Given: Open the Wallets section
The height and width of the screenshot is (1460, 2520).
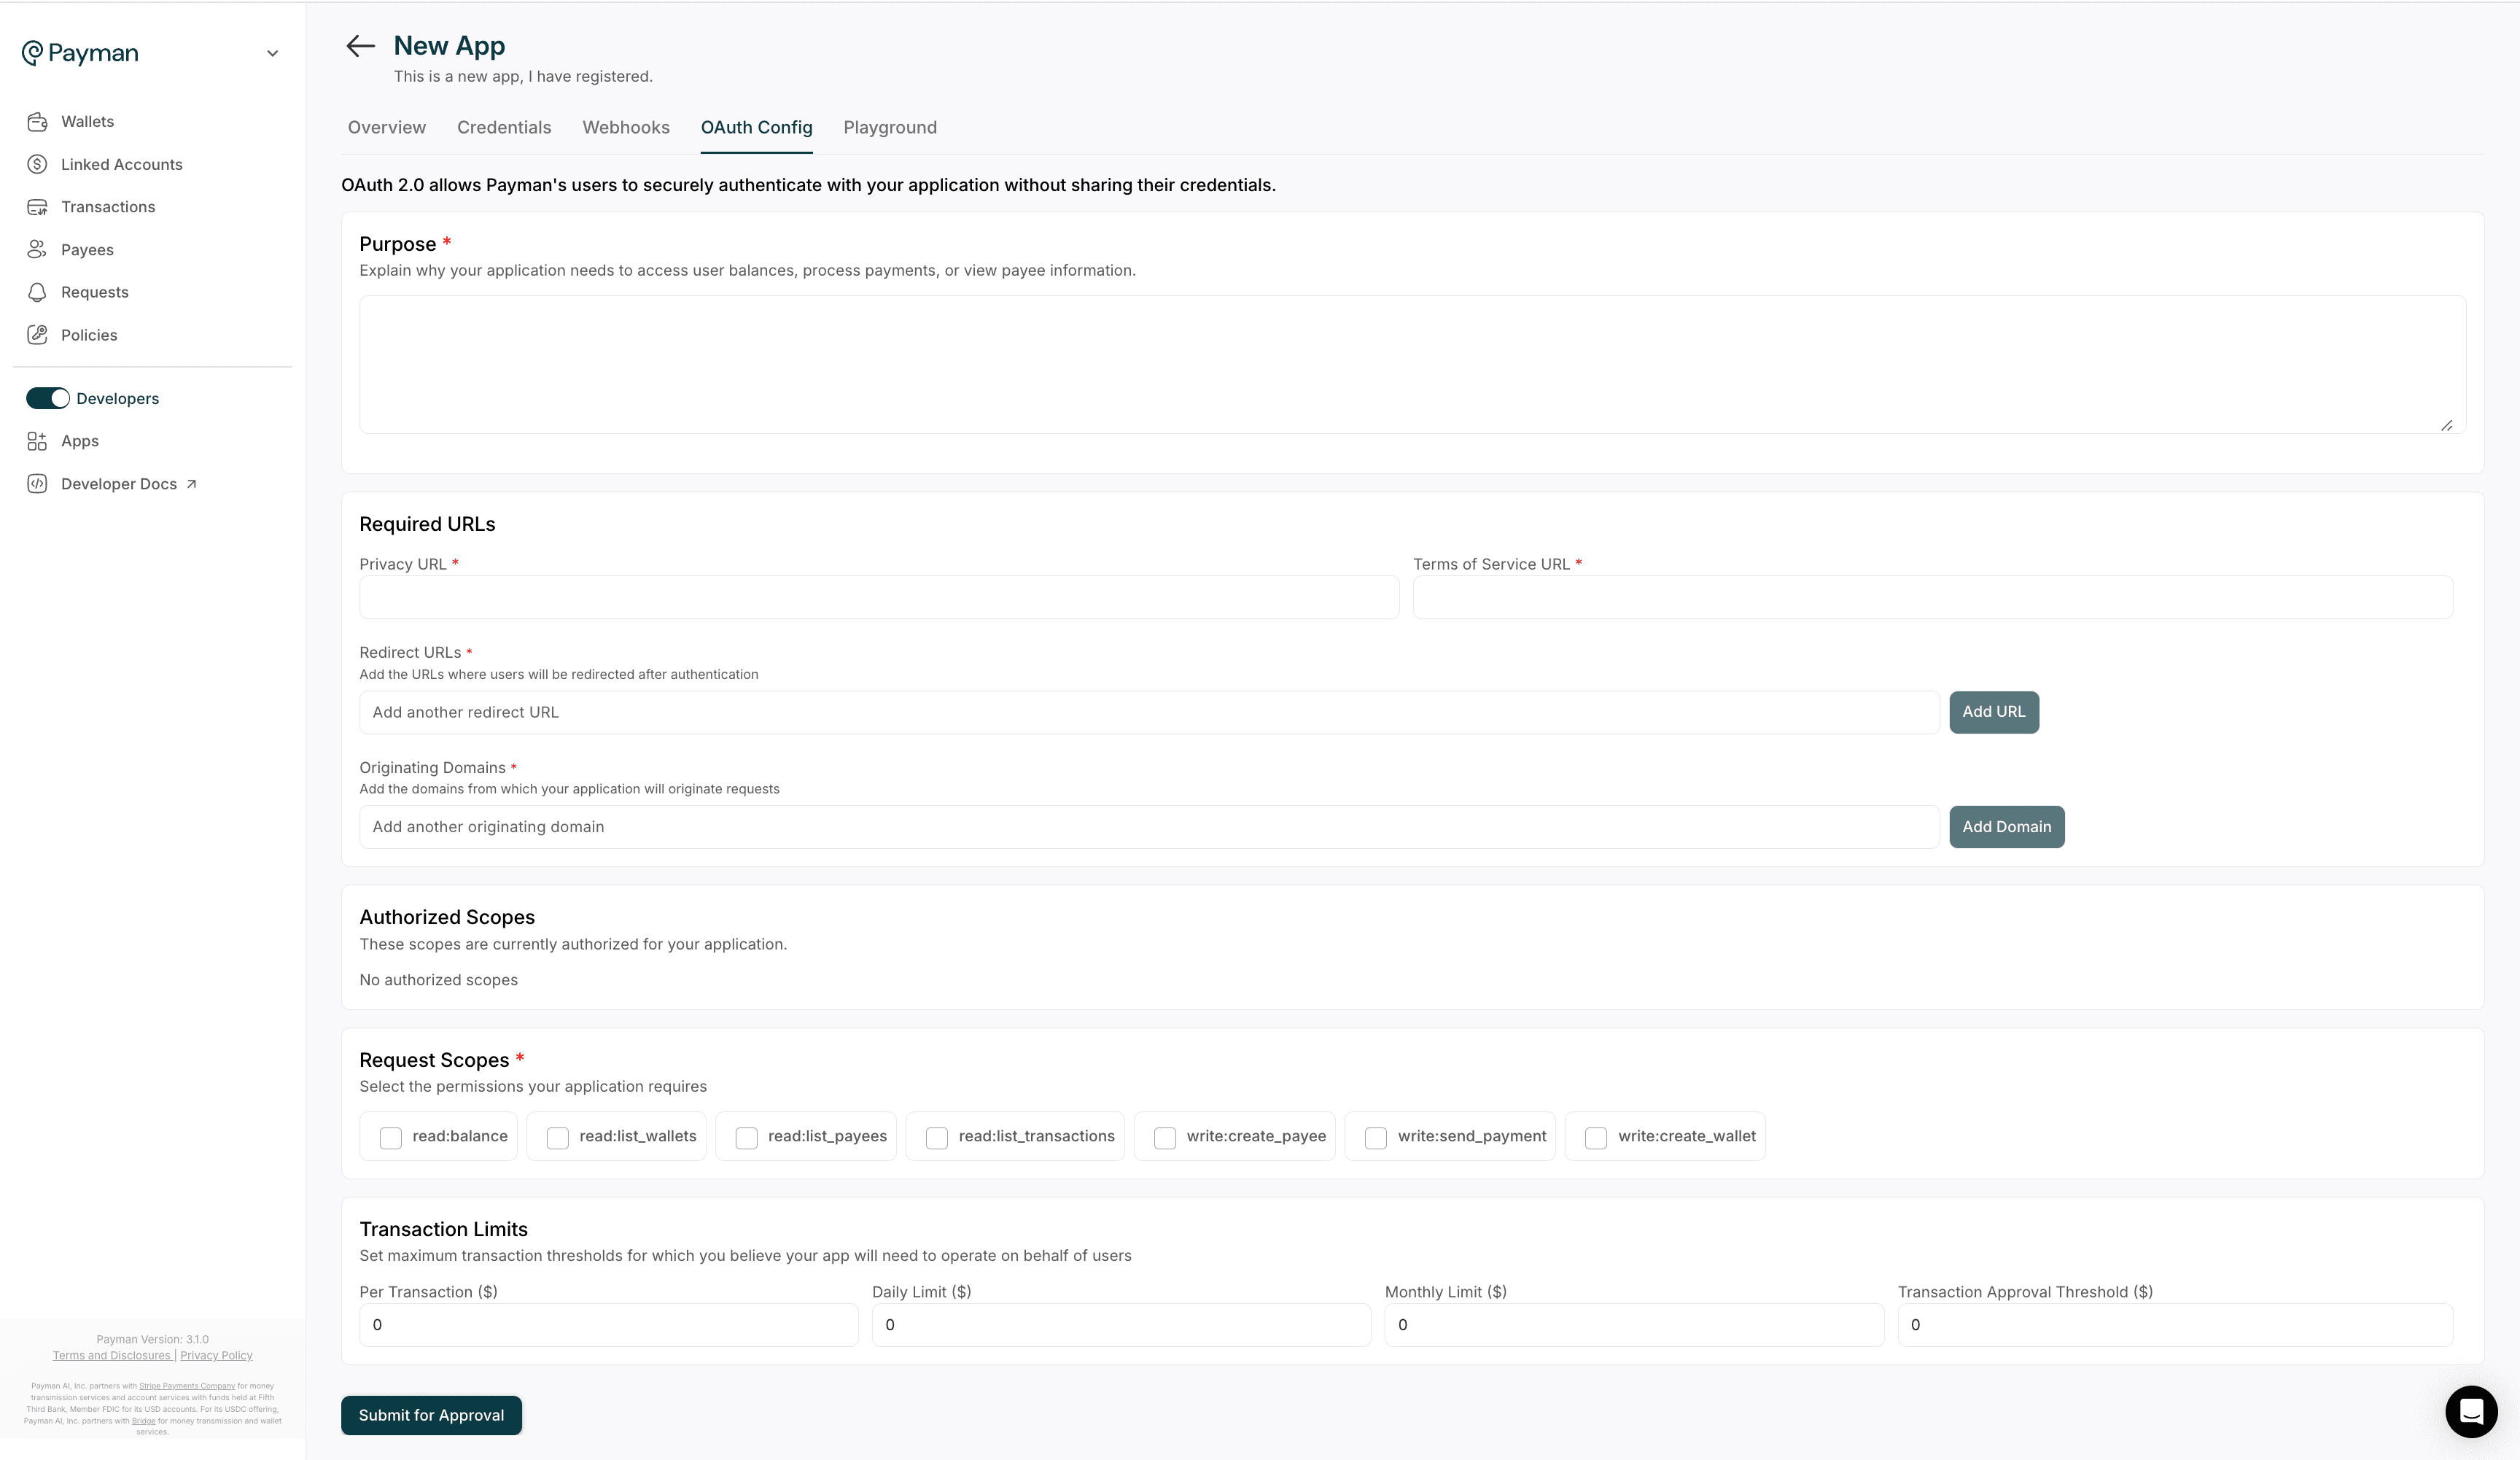Looking at the screenshot, I should point(87,121).
